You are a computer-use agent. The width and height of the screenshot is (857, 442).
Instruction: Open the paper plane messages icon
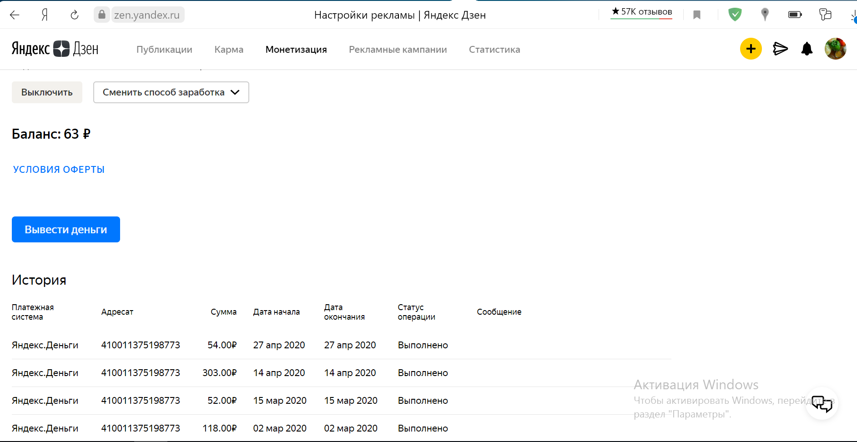780,49
